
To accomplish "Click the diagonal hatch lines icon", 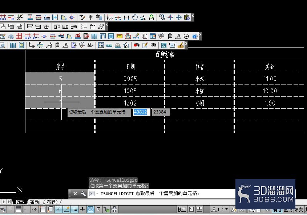I will 101,26.
